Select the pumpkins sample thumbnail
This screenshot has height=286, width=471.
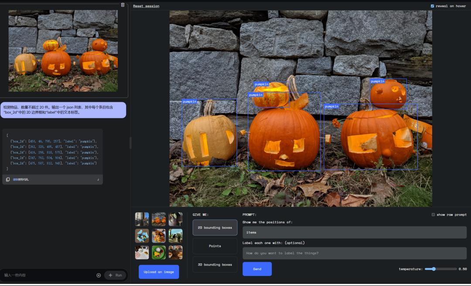pyautogui.click(x=159, y=219)
